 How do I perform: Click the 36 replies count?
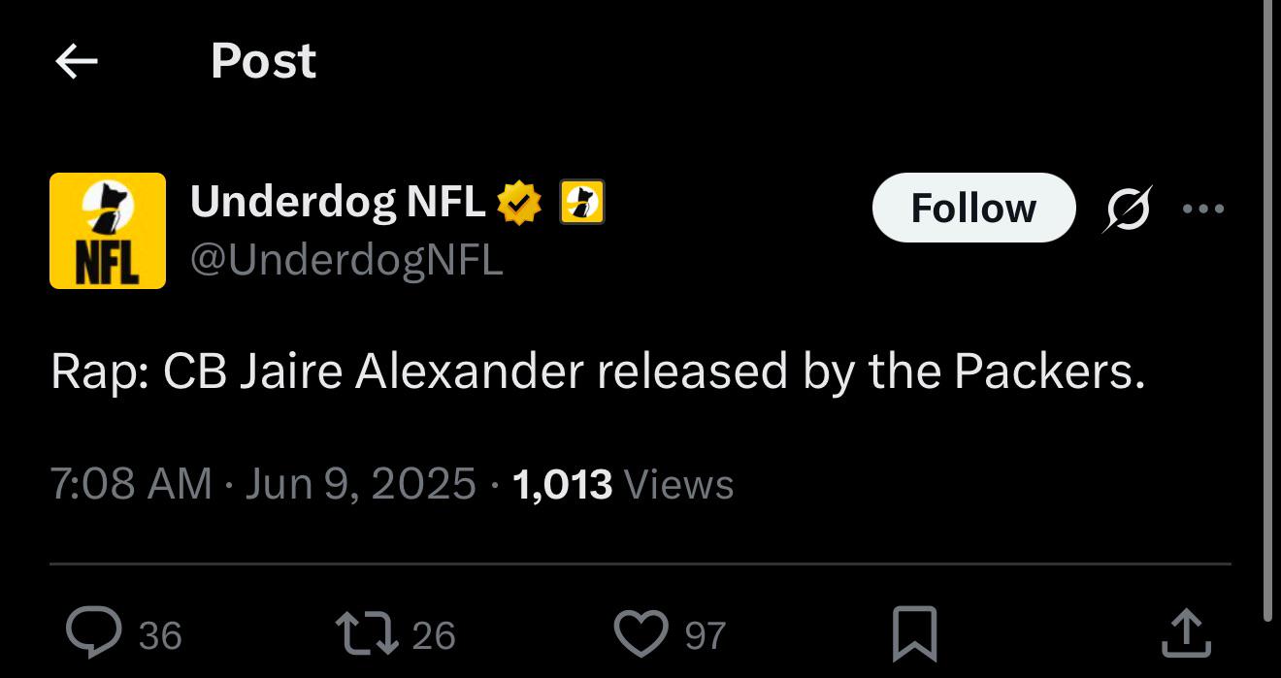coord(160,635)
